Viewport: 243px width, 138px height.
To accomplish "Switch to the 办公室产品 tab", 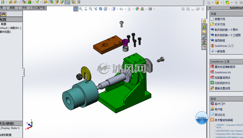I will coord(38,8).
